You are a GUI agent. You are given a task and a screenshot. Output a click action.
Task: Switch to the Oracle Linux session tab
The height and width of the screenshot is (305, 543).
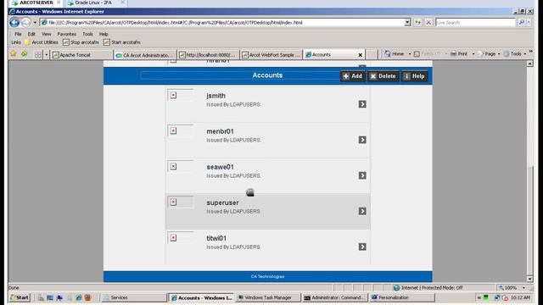point(93,3)
